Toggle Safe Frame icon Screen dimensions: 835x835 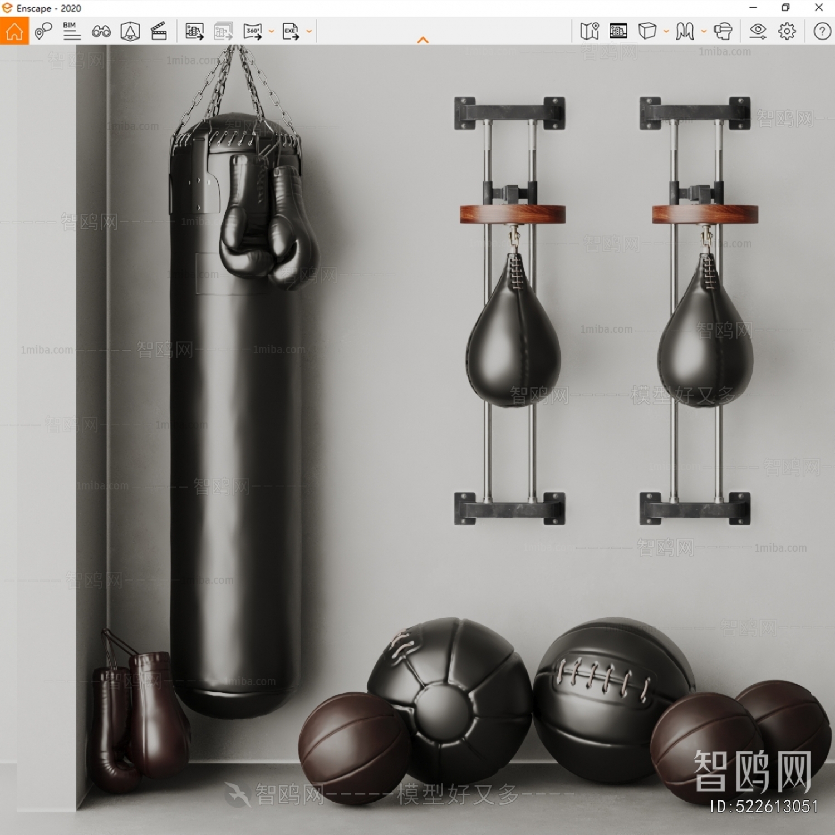[x=130, y=31]
